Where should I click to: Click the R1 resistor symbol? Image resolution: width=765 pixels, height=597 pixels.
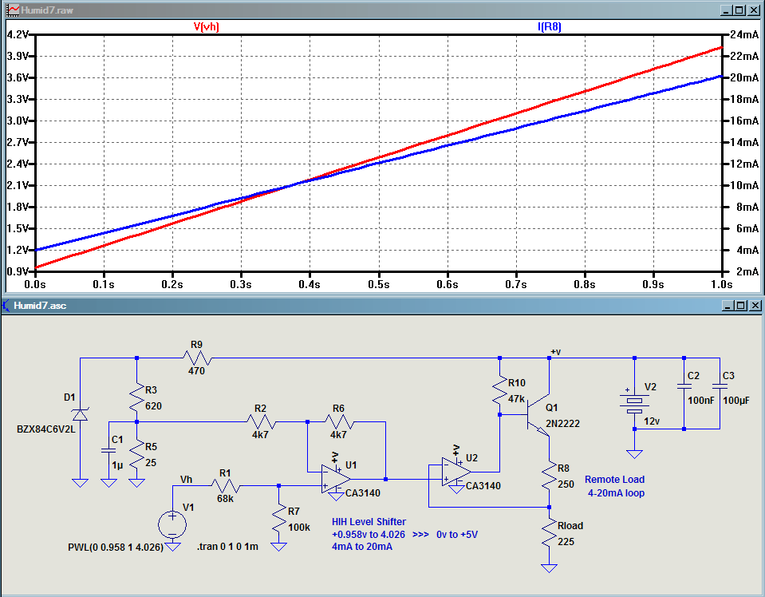226,486
